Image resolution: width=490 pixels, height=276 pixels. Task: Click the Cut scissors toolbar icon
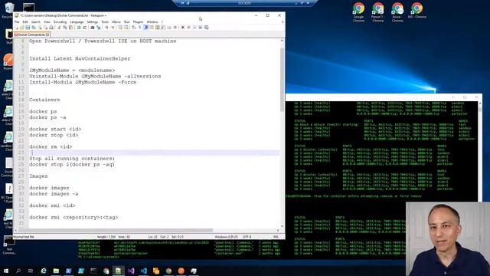pos(59,28)
